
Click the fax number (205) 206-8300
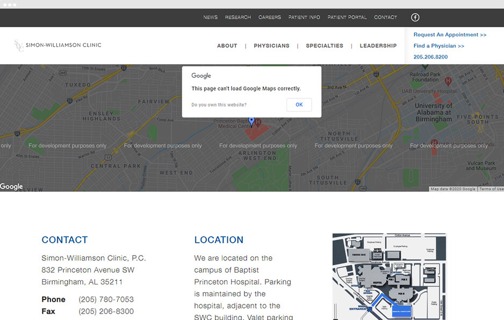tap(106, 311)
